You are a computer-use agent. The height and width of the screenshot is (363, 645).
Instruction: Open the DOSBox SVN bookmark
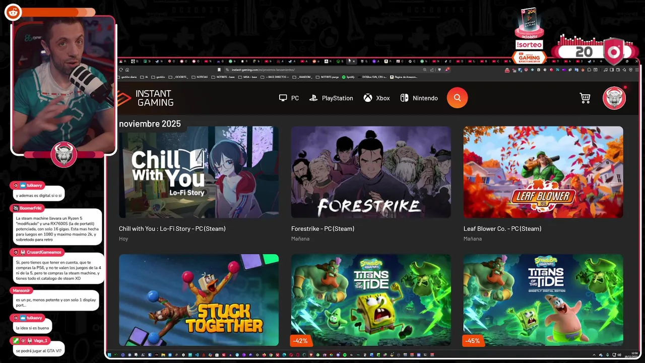372,77
